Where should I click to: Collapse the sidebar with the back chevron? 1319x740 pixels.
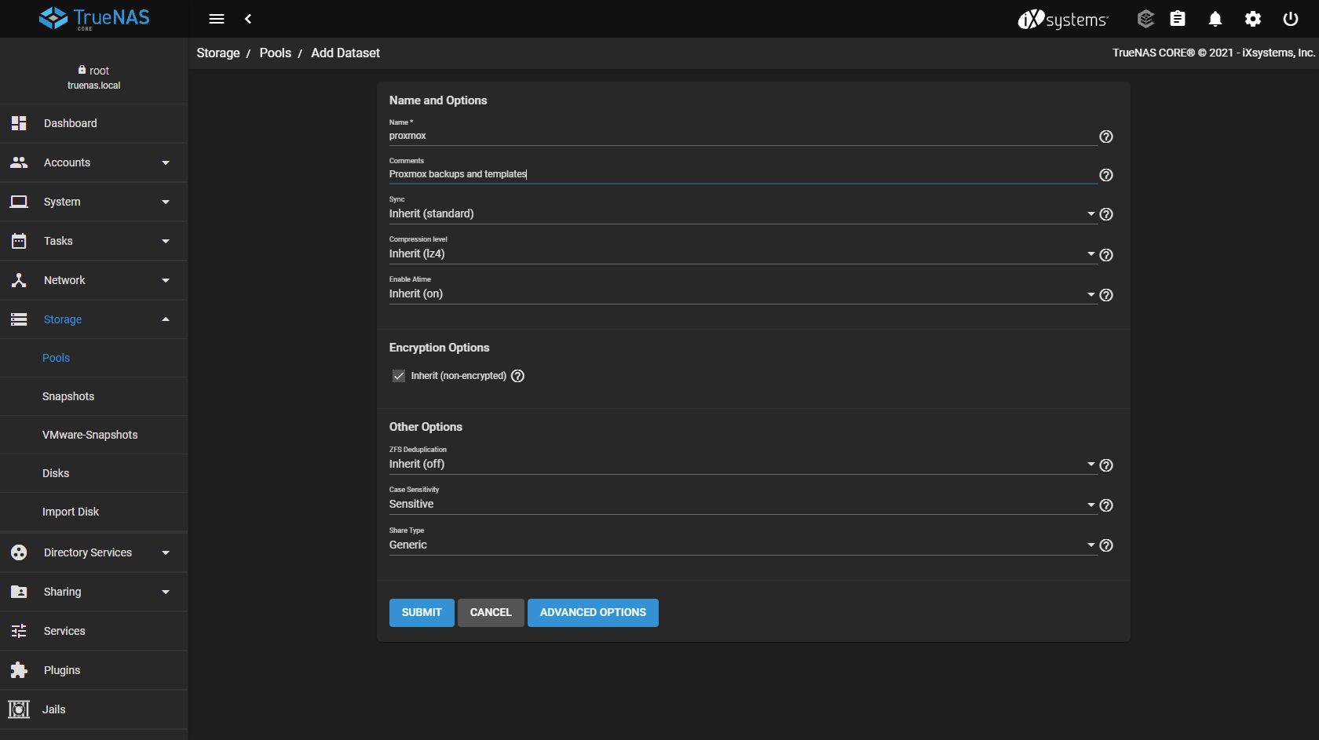tap(248, 19)
